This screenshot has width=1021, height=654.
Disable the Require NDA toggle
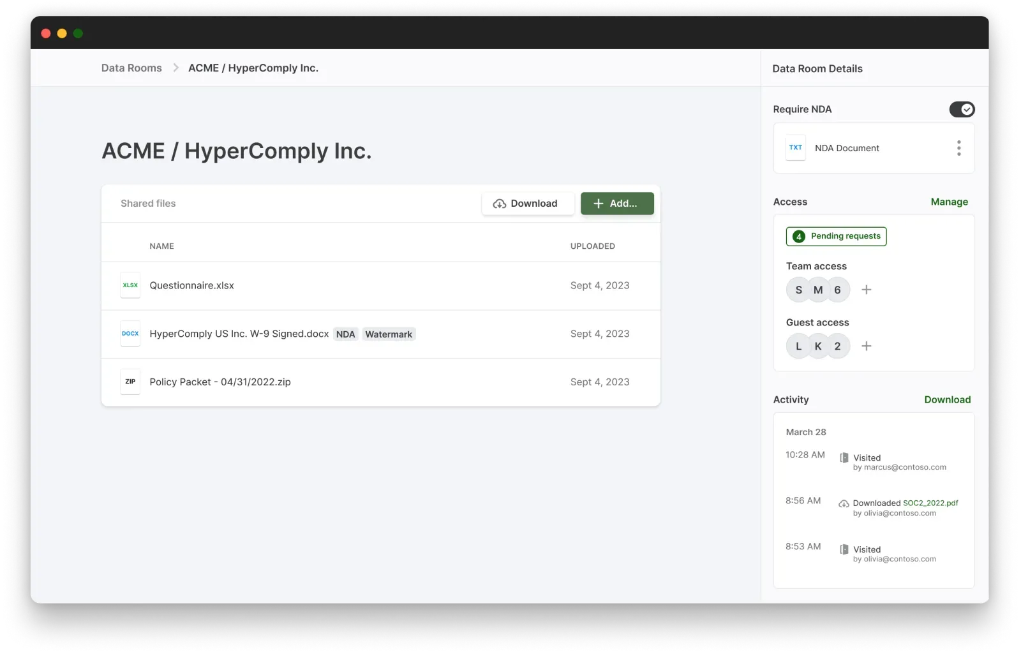click(962, 109)
